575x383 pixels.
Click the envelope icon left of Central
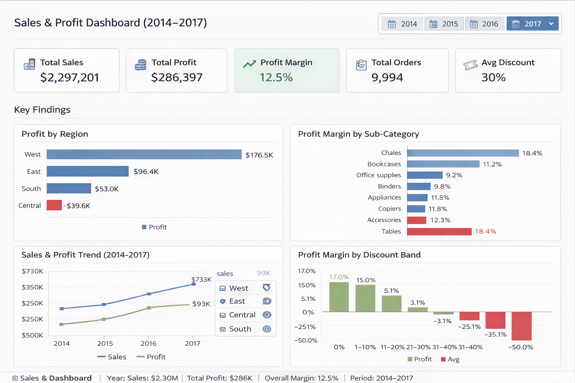point(223,315)
